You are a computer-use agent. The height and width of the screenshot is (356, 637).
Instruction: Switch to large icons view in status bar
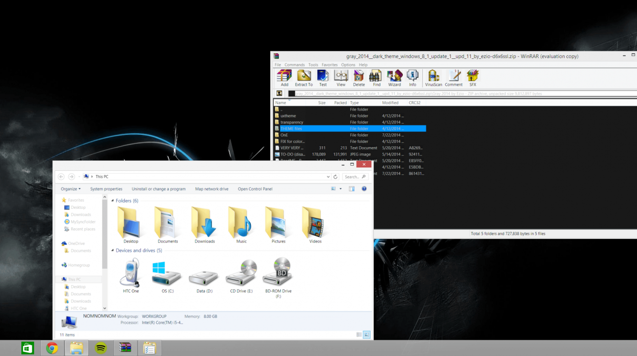[367, 335]
